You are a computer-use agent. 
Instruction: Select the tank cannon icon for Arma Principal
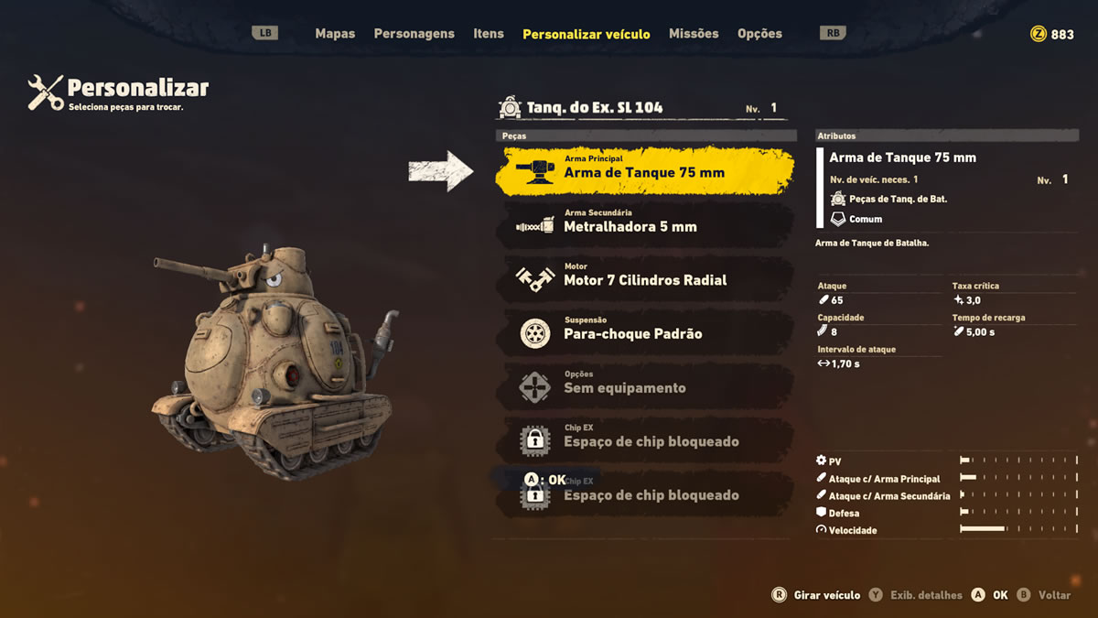point(535,171)
